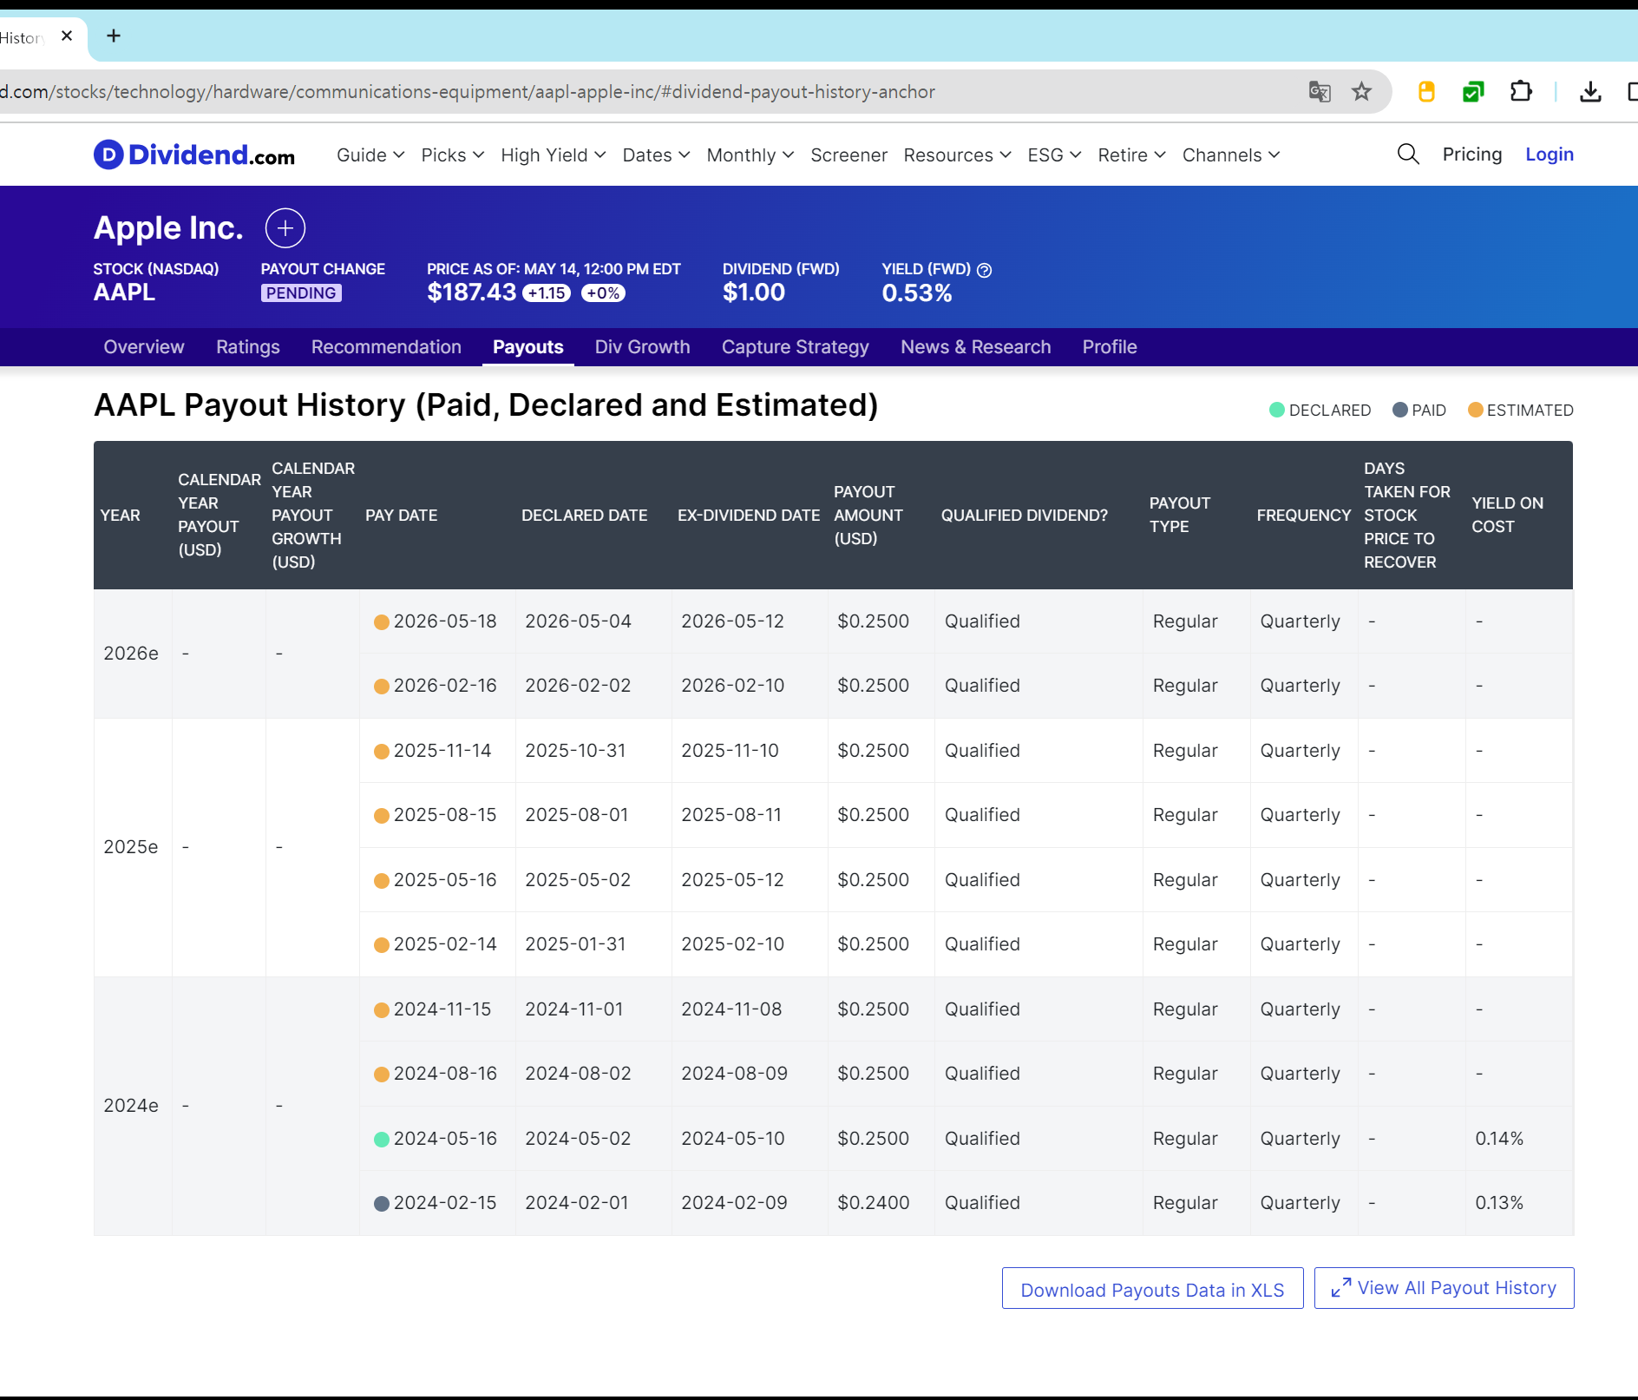
Task: Switch to the Overview tab
Action: (x=144, y=347)
